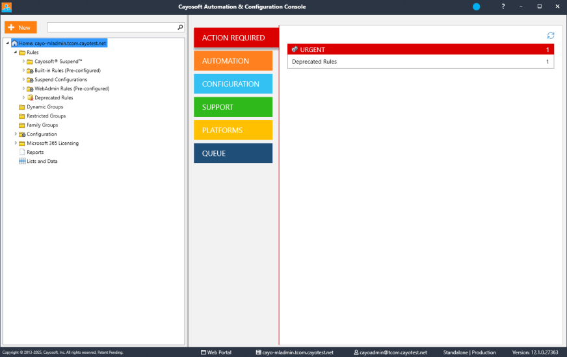
Task: Open the ACTION REQUIRED tab
Action: click(x=236, y=38)
